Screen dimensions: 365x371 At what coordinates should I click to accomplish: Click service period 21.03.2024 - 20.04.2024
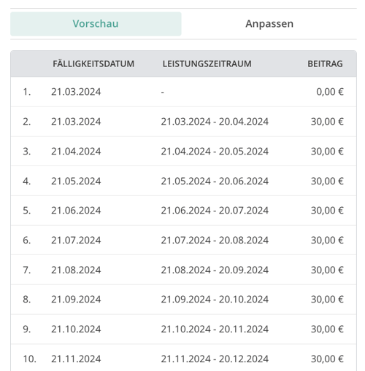(215, 122)
